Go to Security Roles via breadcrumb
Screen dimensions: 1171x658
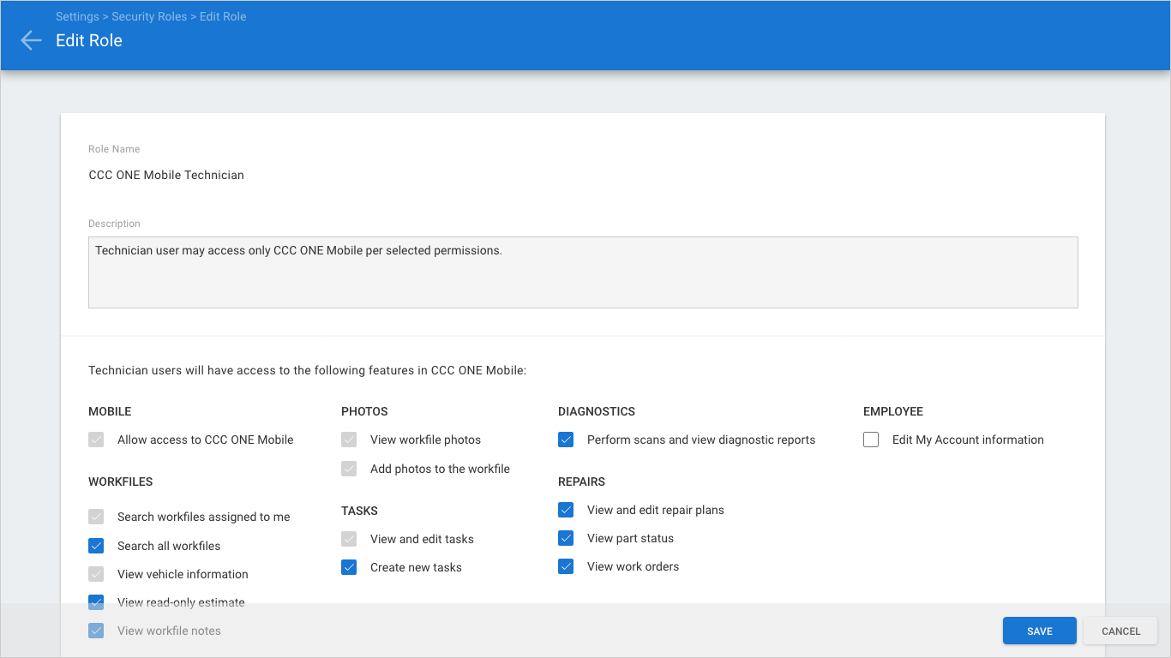click(149, 15)
